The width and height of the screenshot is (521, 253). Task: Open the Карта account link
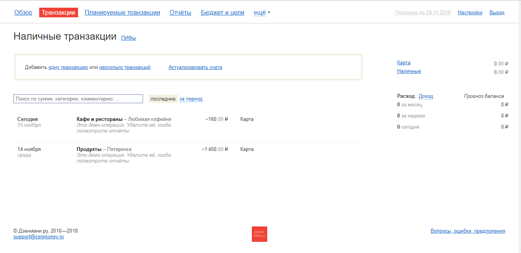pyautogui.click(x=403, y=63)
